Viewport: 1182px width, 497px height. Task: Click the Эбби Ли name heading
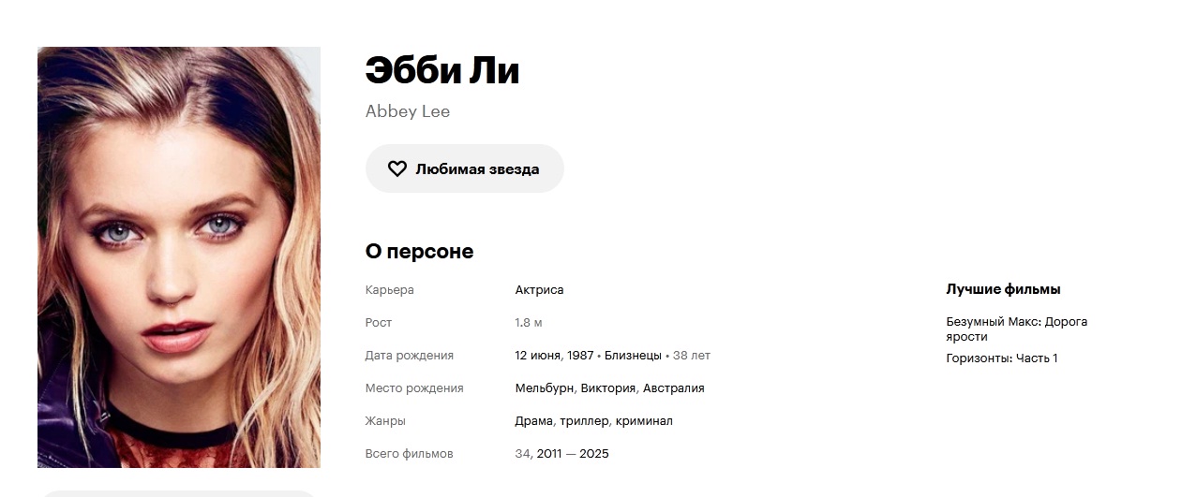tap(442, 71)
